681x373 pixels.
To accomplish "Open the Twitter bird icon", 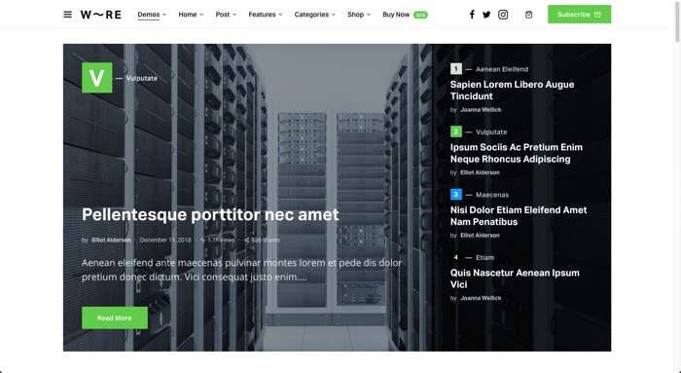I will point(486,15).
